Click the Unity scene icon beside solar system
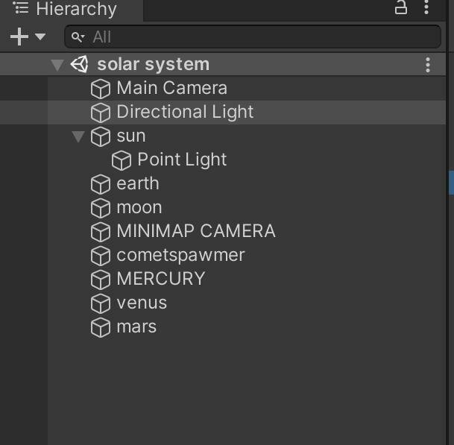The image size is (454, 445). click(x=79, y=64)
